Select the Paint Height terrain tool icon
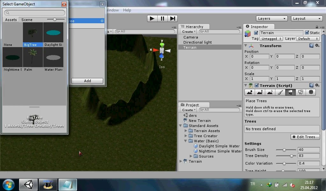 (260, 92)
